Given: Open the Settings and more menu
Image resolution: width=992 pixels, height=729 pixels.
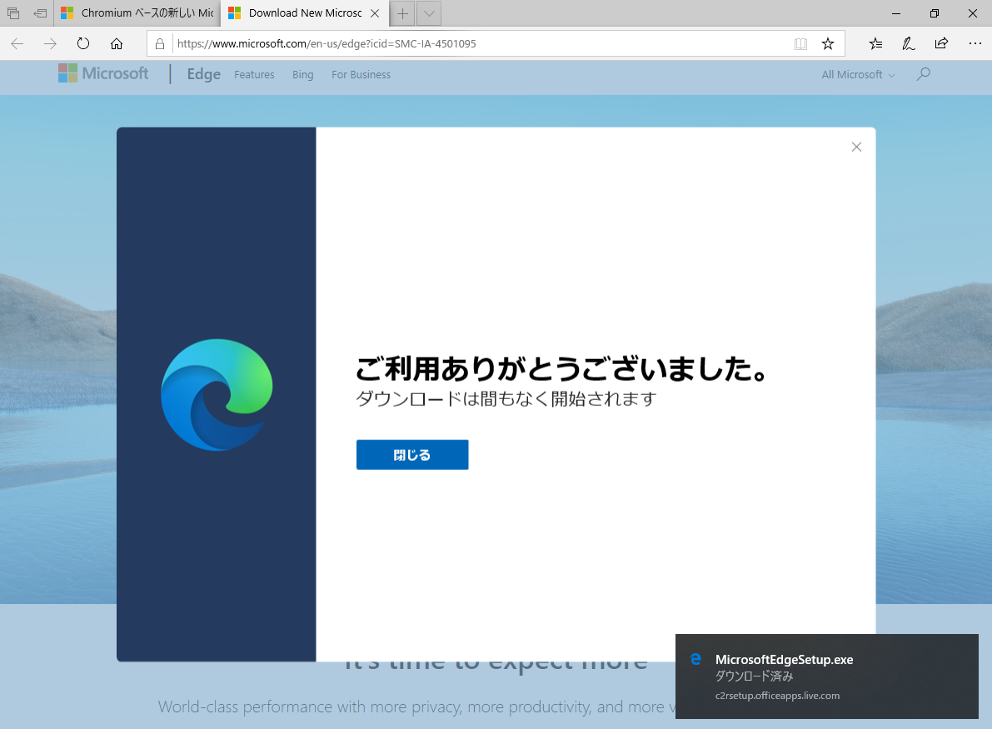Looking at the screenshot, I should click(975, 43).
